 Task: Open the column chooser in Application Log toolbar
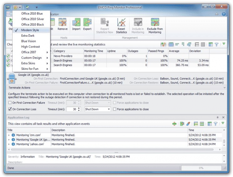[x=209, y=123]
